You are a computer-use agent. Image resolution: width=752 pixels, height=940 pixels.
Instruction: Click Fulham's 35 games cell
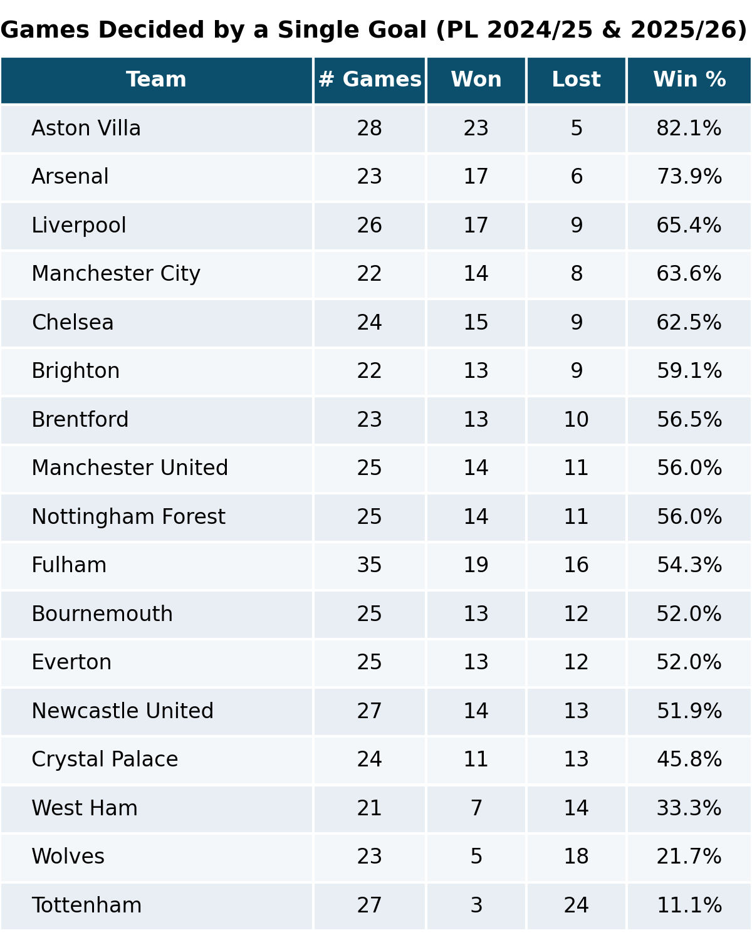(x=369, y=566)
